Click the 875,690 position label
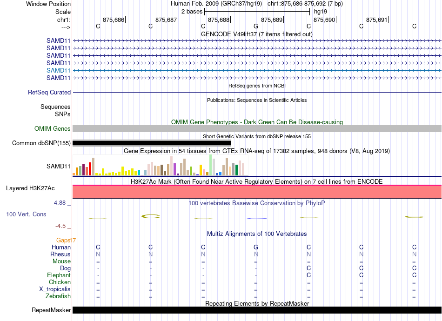442x321 pixels. pos(324,20)
